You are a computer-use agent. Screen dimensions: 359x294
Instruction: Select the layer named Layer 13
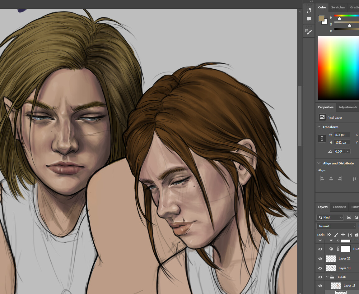349,286
